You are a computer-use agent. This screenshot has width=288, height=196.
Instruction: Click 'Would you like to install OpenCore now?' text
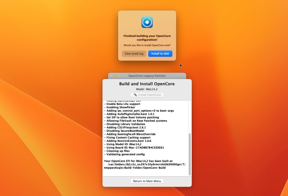click(x=147, y=45)
